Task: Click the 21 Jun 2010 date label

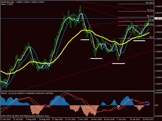Action: 5,119
